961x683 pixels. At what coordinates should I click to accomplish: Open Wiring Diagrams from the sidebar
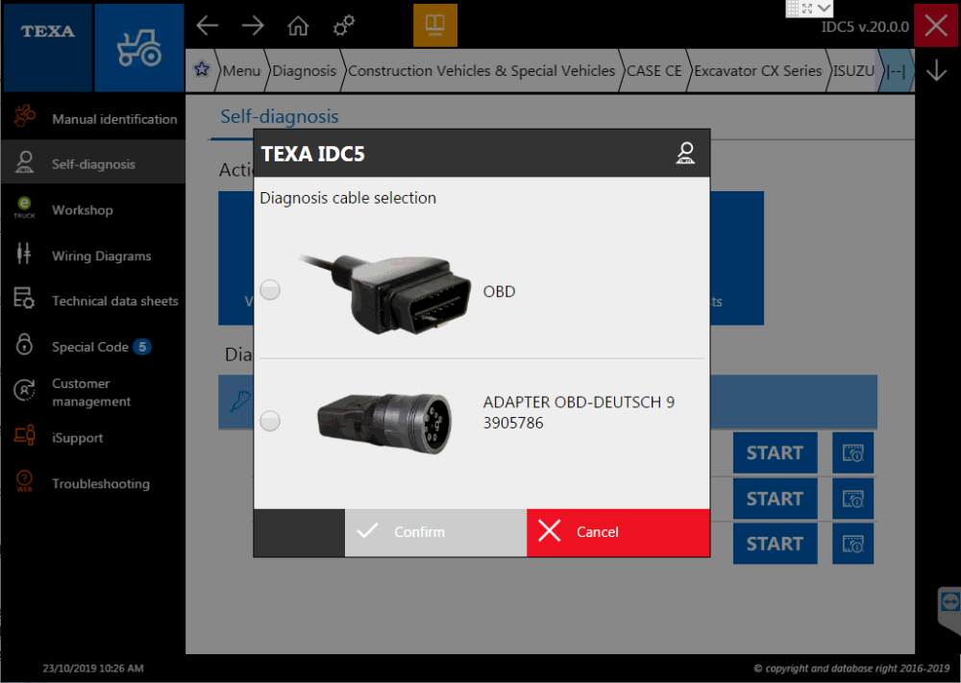coord(94,256)
